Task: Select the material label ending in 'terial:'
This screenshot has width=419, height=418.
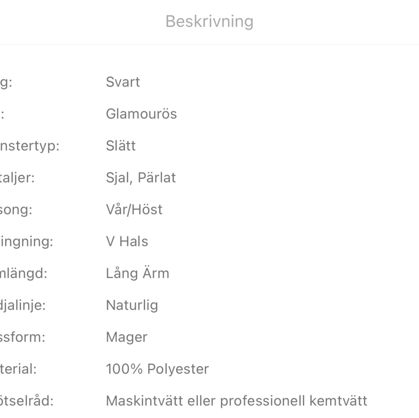Action: [18, 369]
